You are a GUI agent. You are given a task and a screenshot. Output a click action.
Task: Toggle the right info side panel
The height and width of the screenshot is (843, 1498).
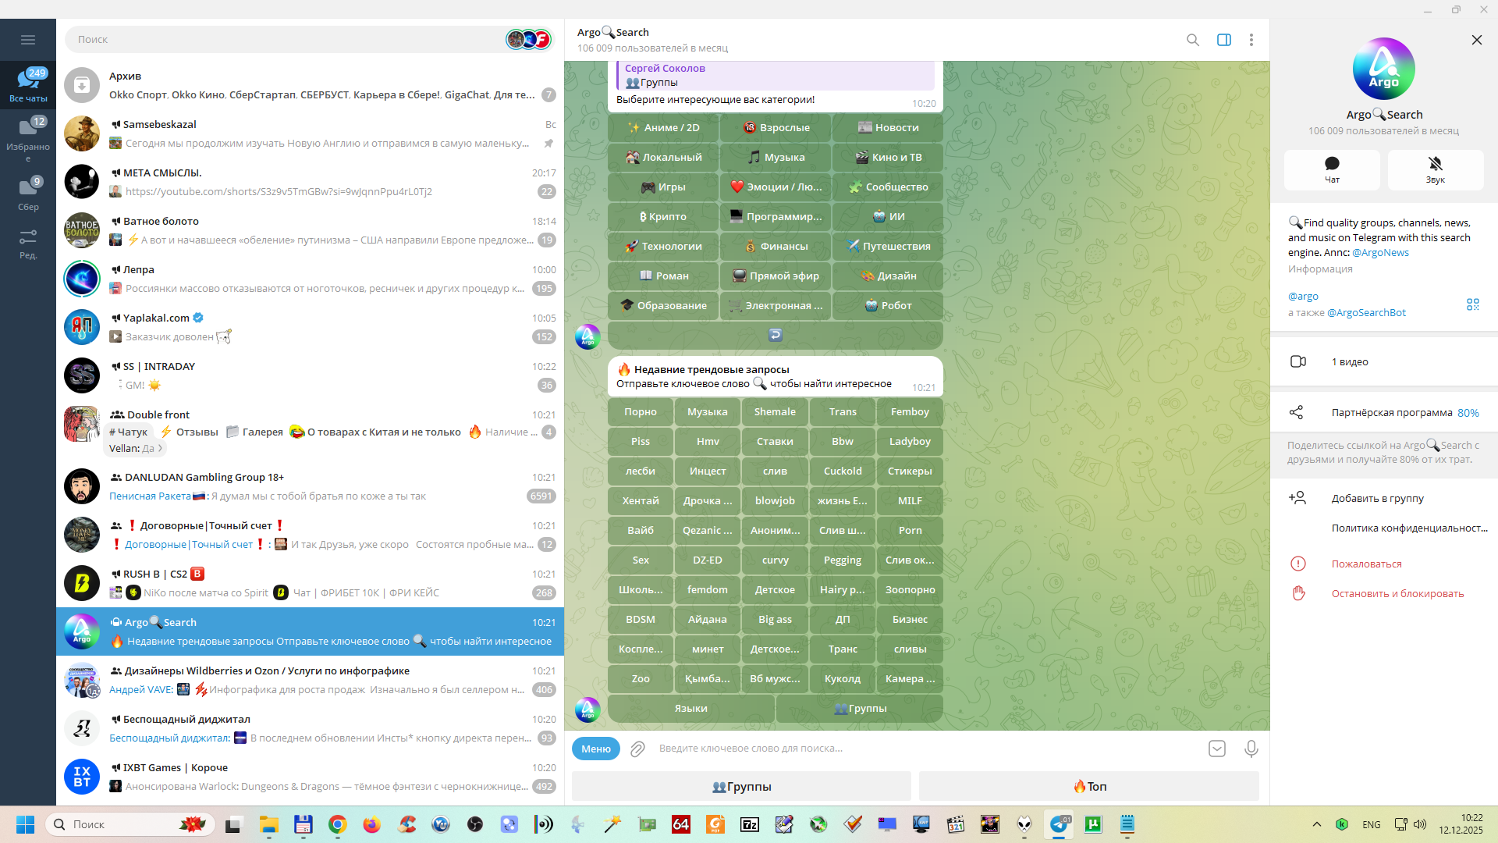[1223, 40]
